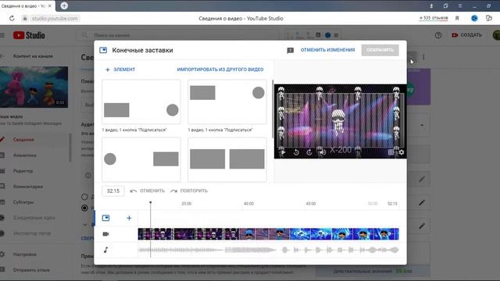Open preview player settings gear
The image size is (500, 281).
click(x=402, y=152)
